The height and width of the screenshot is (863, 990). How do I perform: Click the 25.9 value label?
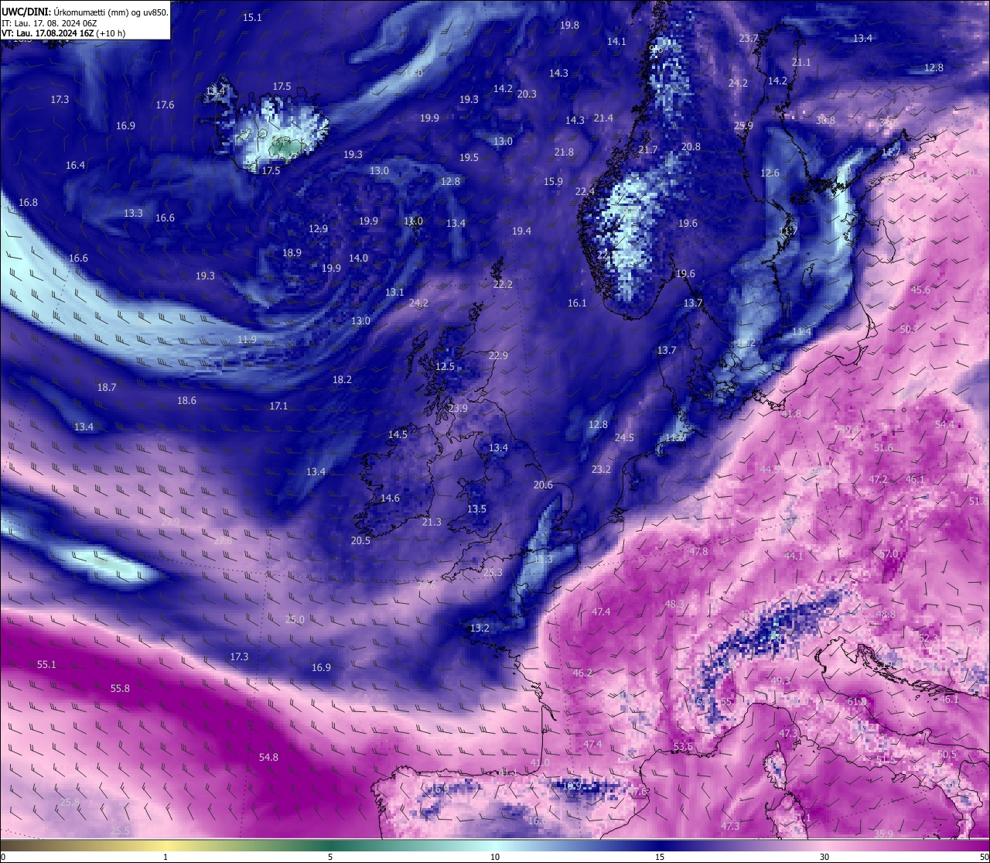click(x=743, y=125)
